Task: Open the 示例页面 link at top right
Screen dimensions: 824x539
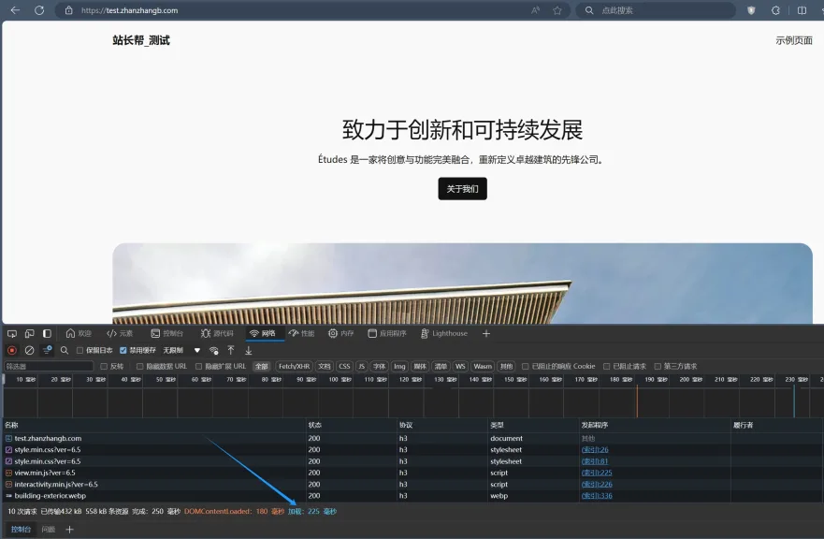Action: coord(794,40)
